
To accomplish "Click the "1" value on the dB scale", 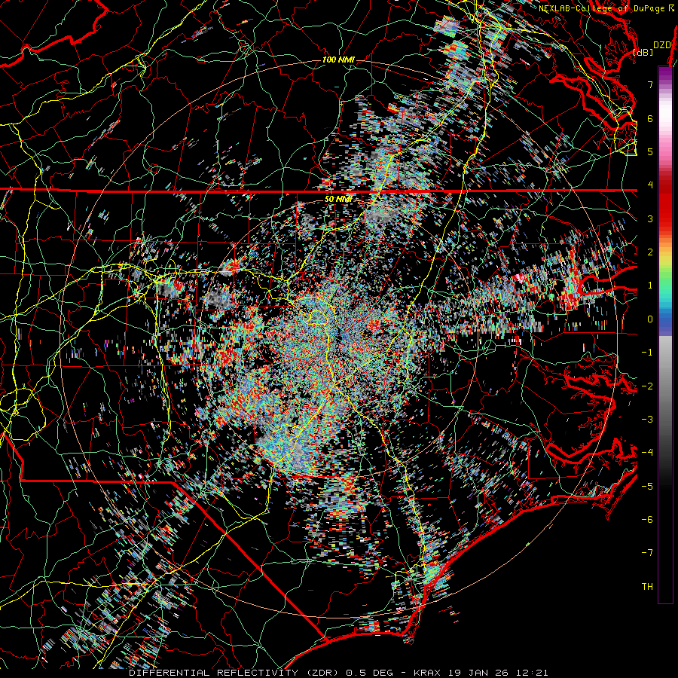I will (650, 286).
